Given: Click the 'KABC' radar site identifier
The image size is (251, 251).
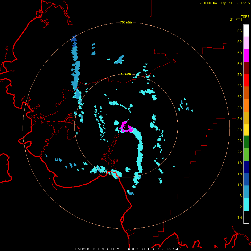Looking at the screenshot, I should coord(134,249).
